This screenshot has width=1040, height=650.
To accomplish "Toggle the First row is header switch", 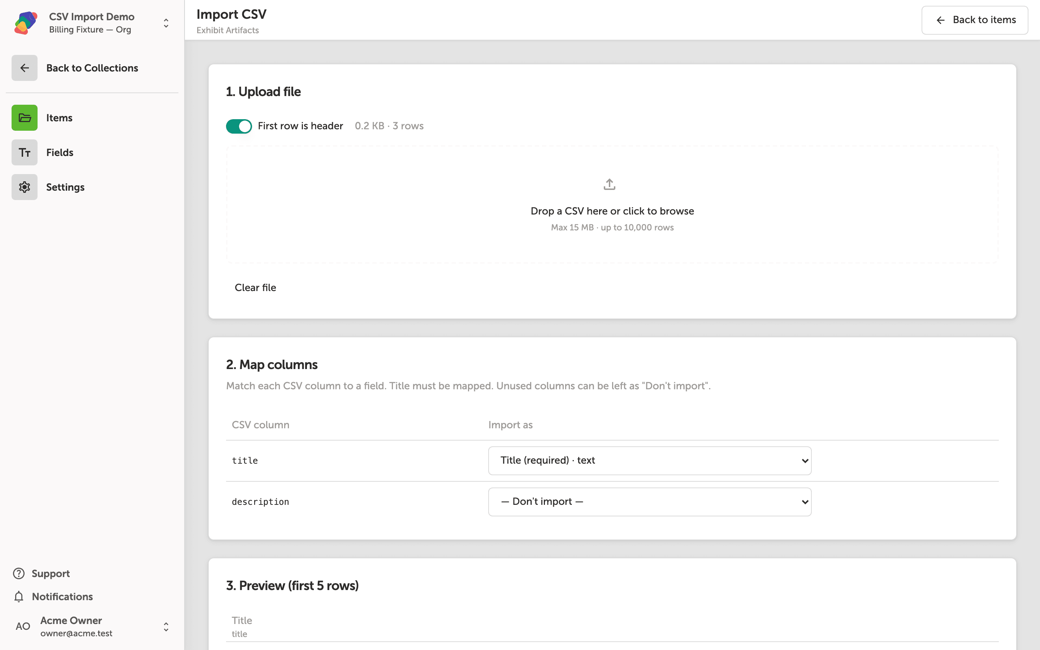I will pyautogui.click(x=239, y=126).
